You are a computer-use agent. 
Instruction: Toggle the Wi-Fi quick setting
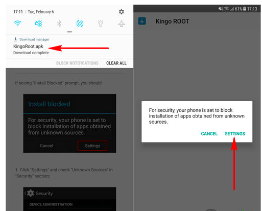(18, 23)
